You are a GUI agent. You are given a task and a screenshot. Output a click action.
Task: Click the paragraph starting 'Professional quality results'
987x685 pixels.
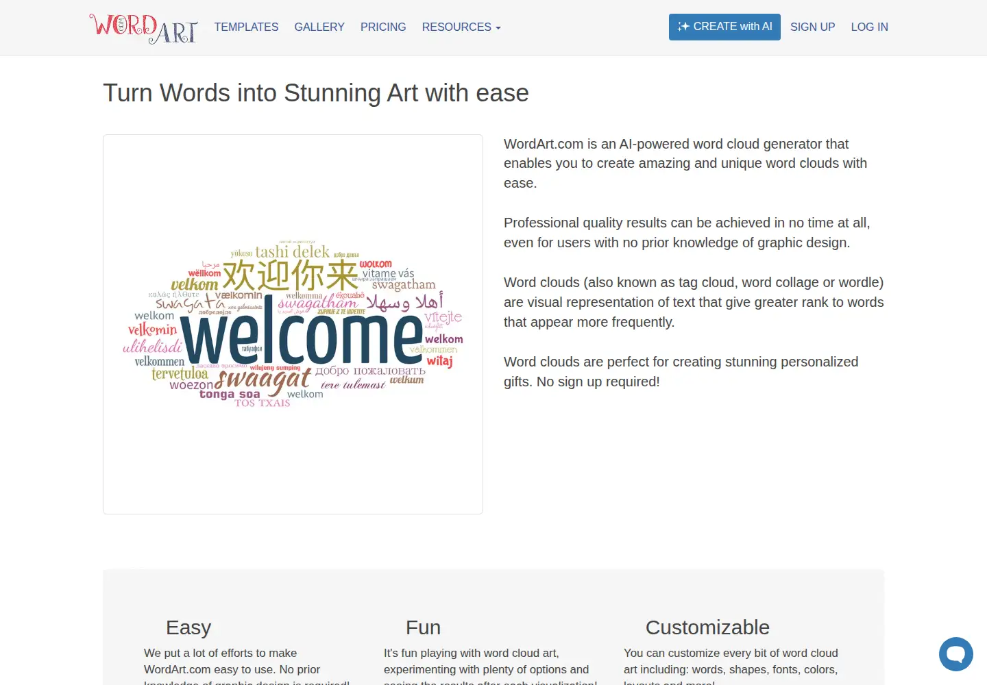pyautogui.click(x=687, y=233)
